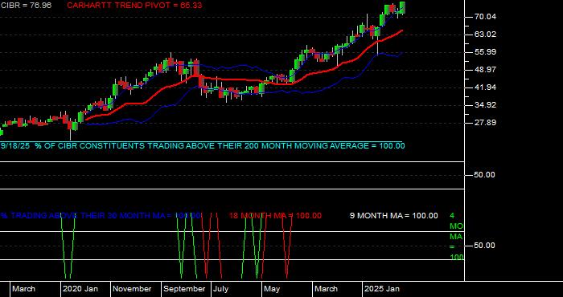Click the March date marker before 2025 Jan
This screenshot has width=563, height=297.
326,289
